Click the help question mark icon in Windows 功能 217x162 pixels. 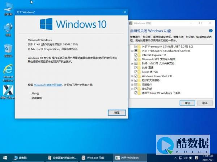coord(210,31)
